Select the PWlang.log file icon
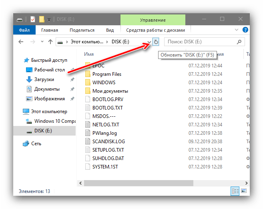The image size is (263, 209). coord(88,133)
